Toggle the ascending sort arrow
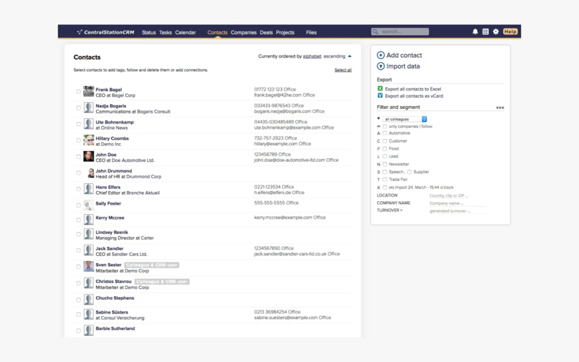Viewport: 579px width, 362px height. tap(349, 56)
